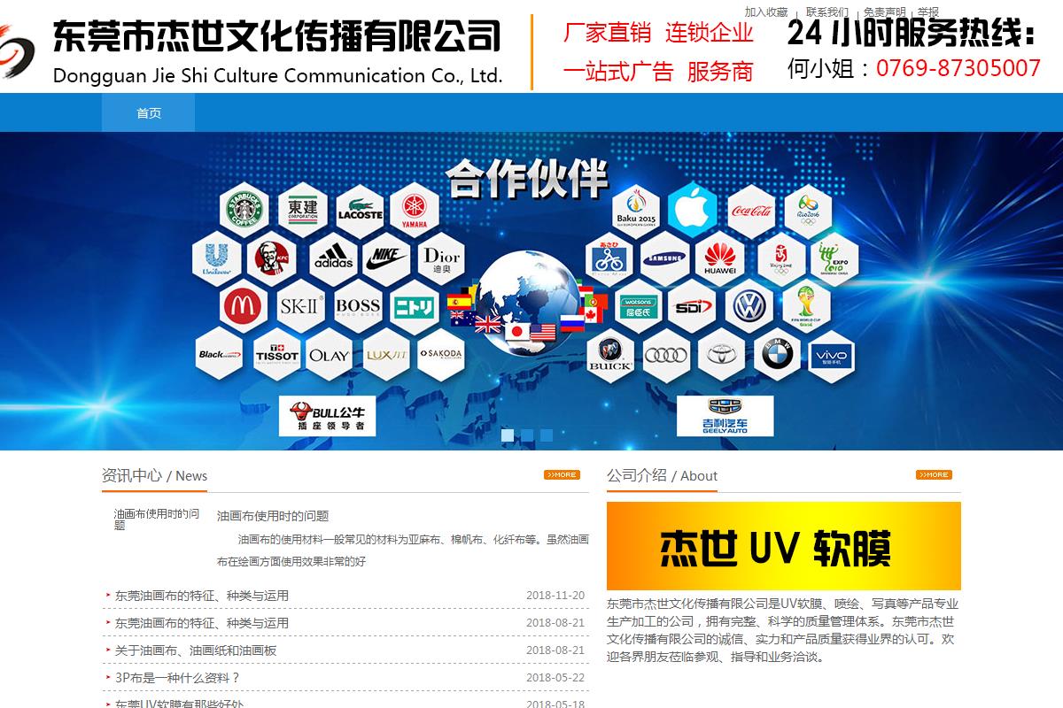The image size is (1063, 708).
Task: Click the Buick logo in banner
Action: point(609,355)
